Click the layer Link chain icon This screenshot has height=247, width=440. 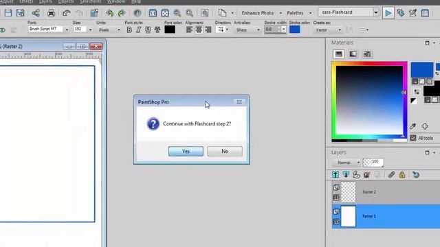391,175
